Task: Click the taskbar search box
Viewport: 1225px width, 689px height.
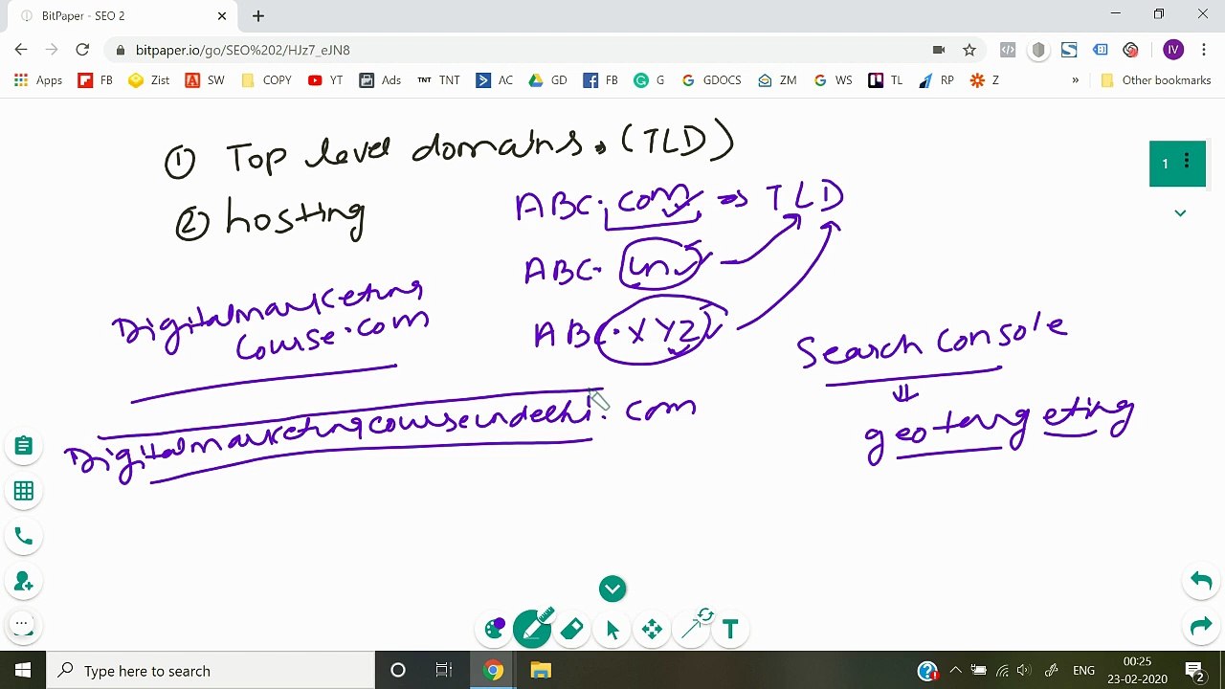Action: [x=211, y=671]
